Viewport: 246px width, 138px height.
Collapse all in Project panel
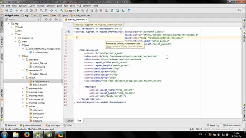click(x=50, y=20)
